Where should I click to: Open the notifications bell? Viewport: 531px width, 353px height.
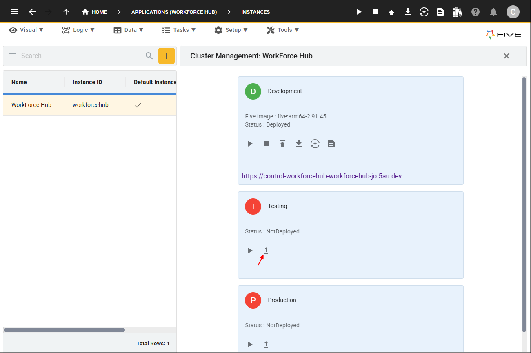(x=493, y=12)
